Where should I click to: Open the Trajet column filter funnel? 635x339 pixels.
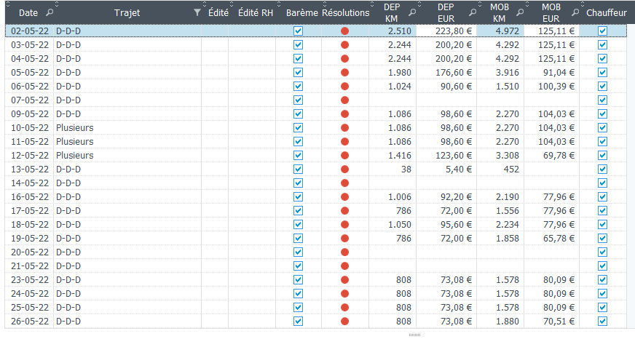click(x=196, y=13)
